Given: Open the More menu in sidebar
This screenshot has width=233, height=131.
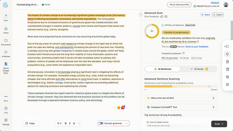Looking at the screenshot, I should 6,98.
